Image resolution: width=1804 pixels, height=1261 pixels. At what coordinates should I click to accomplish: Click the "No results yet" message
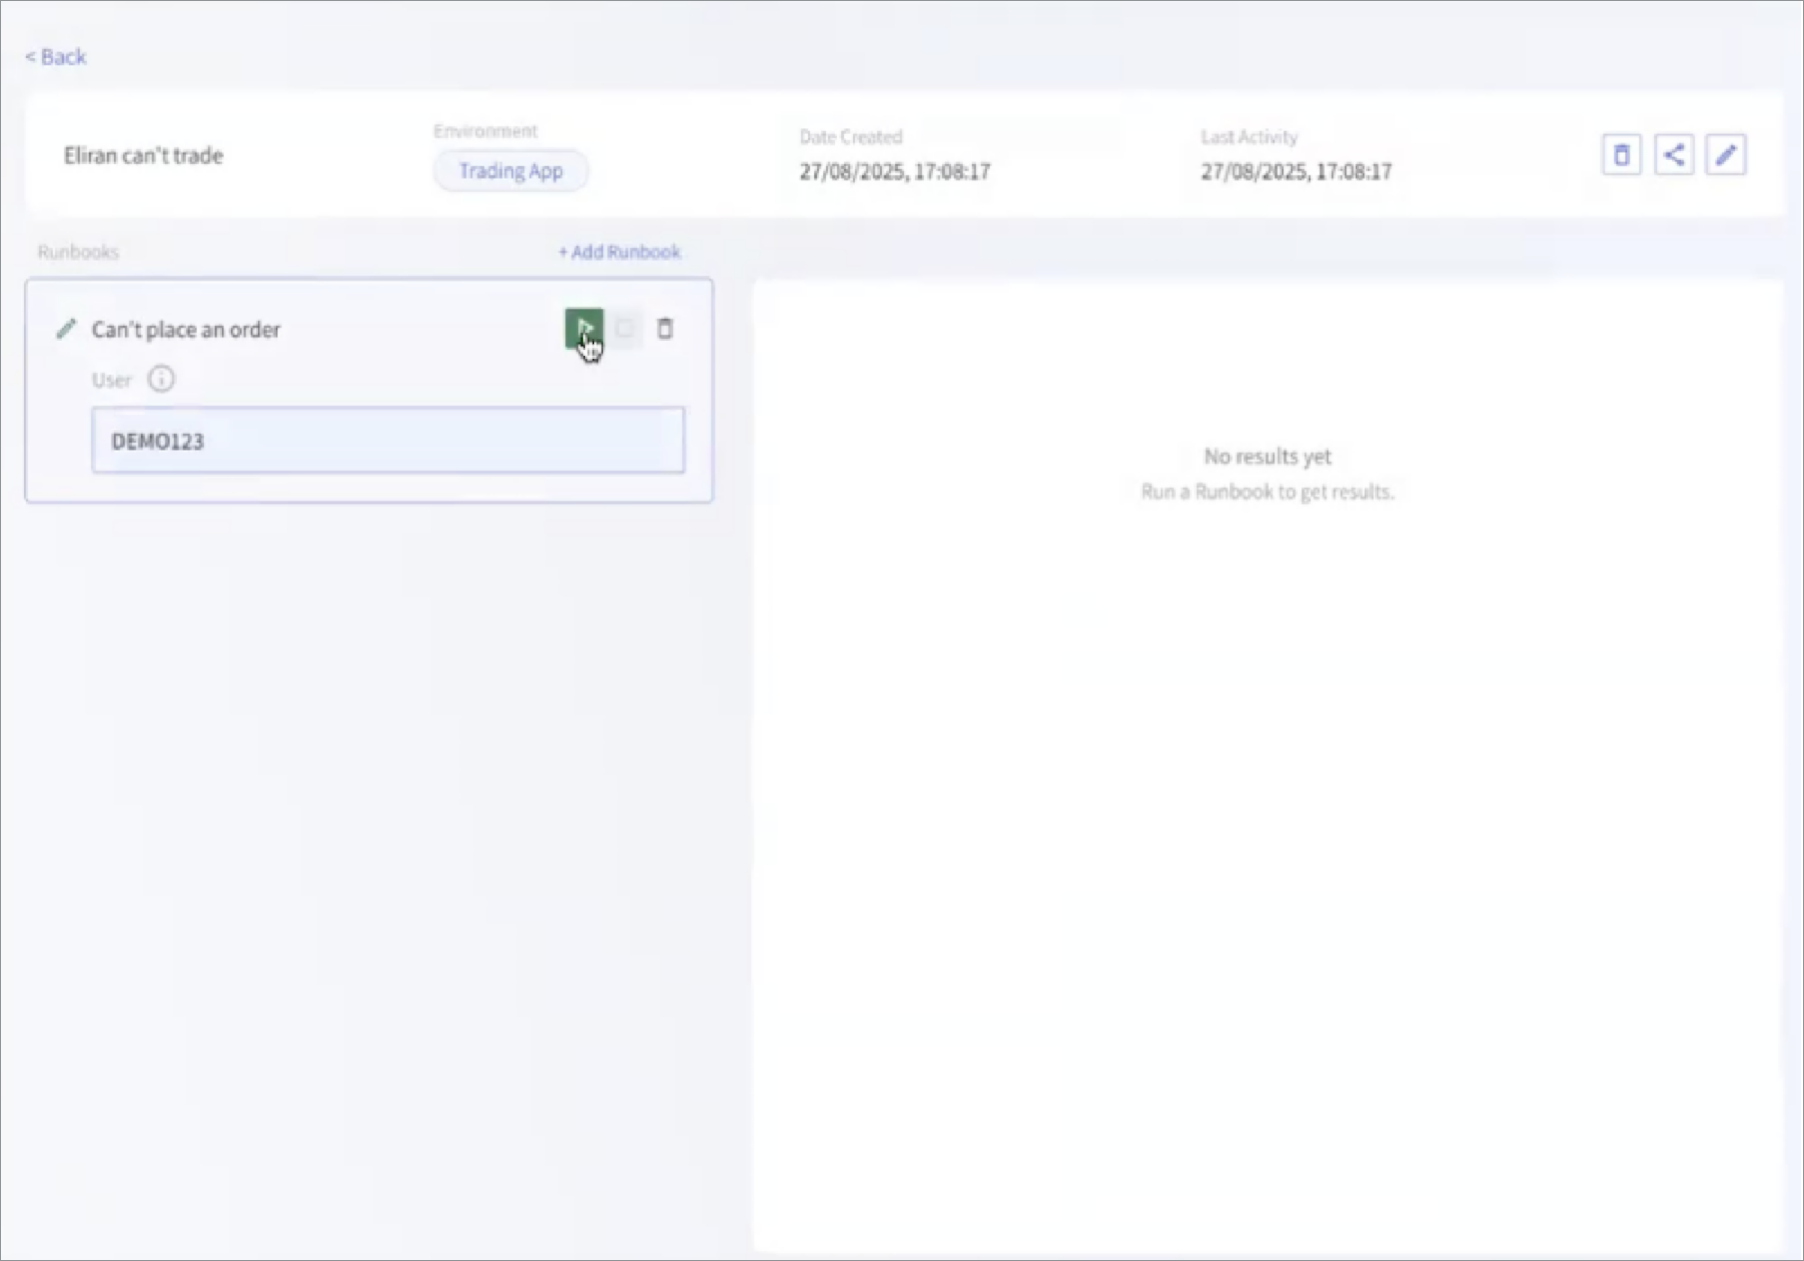[1268, 456]
